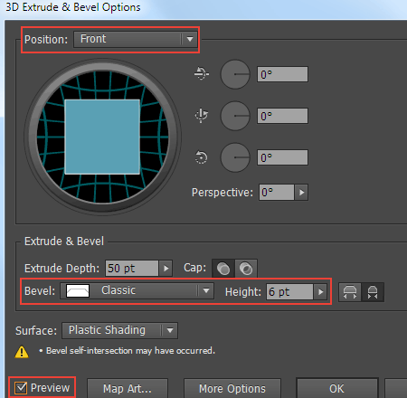Click the Extrude Depth 50 pt field

[132, 269]
